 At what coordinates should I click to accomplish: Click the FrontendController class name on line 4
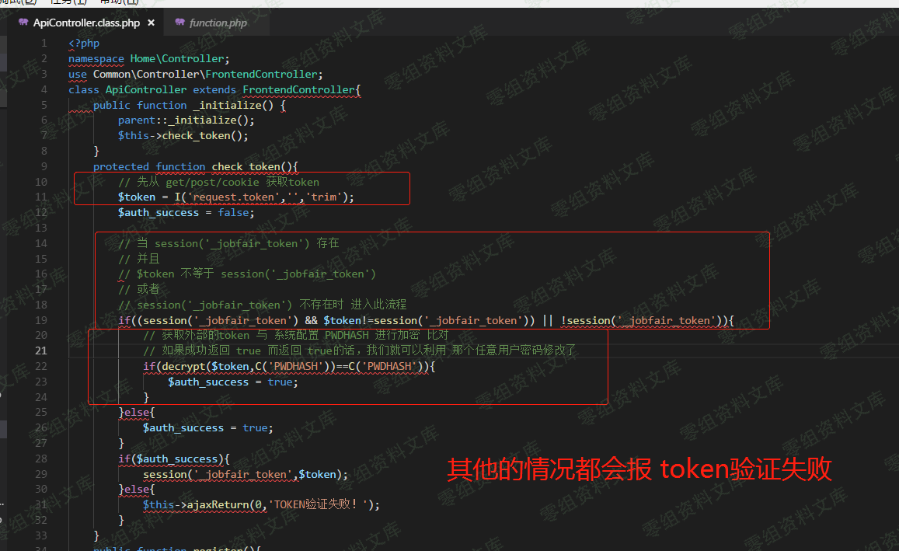298,89
